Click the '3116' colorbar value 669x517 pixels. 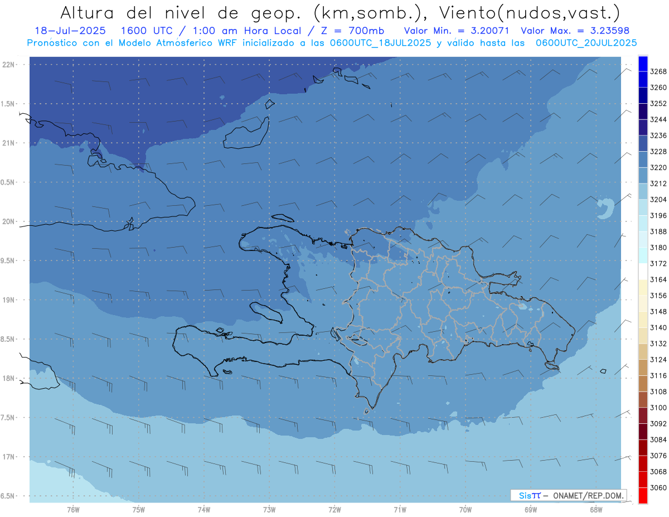coord(658,376)
